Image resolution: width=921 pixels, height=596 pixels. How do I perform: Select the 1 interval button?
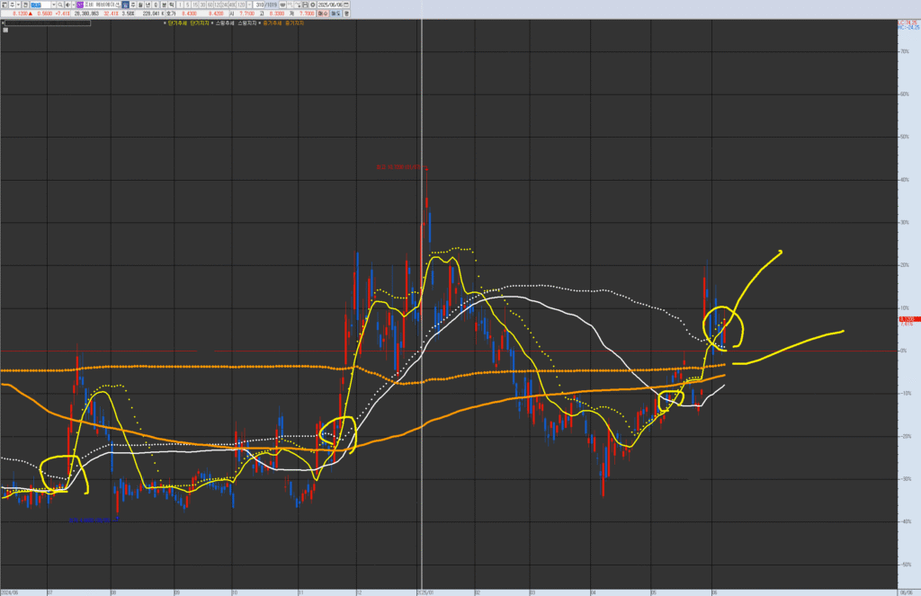180,4
